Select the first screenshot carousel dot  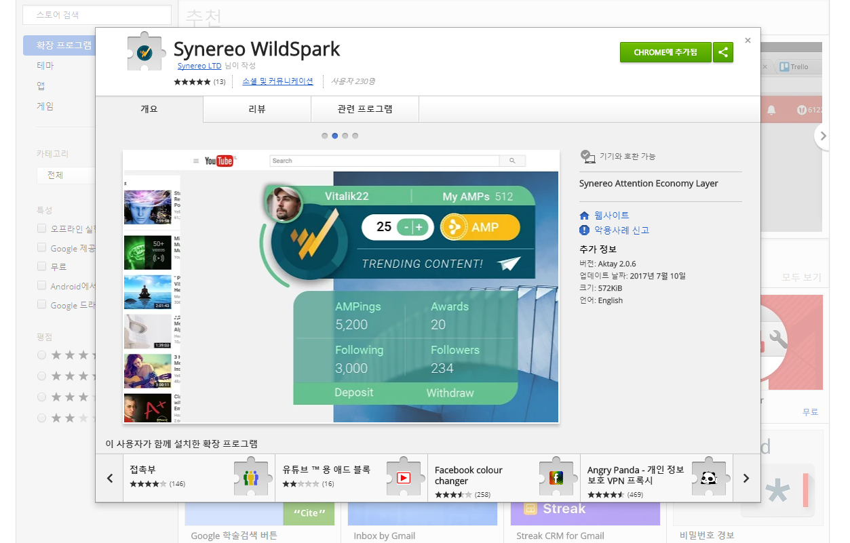tap(325, 136)
